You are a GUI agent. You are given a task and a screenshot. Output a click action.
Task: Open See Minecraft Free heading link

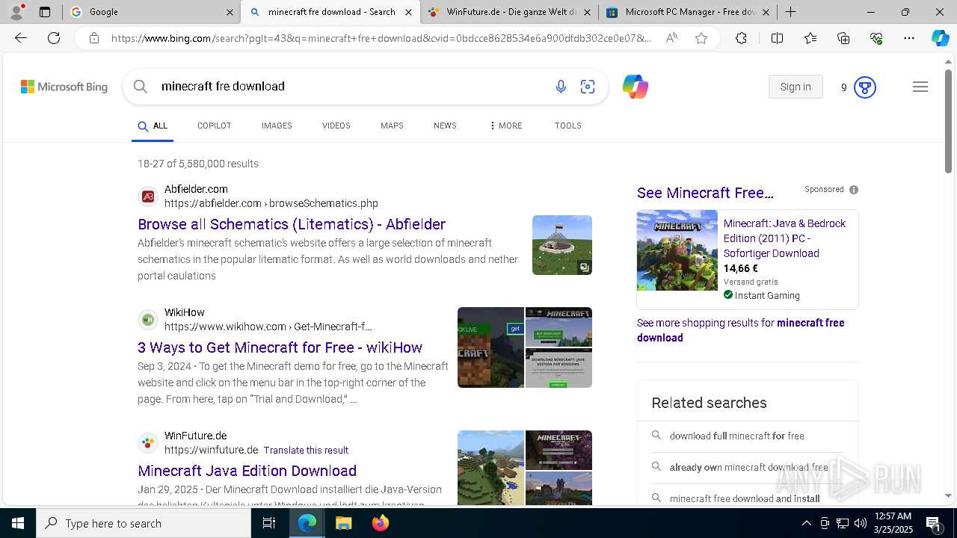pos(705,193)
